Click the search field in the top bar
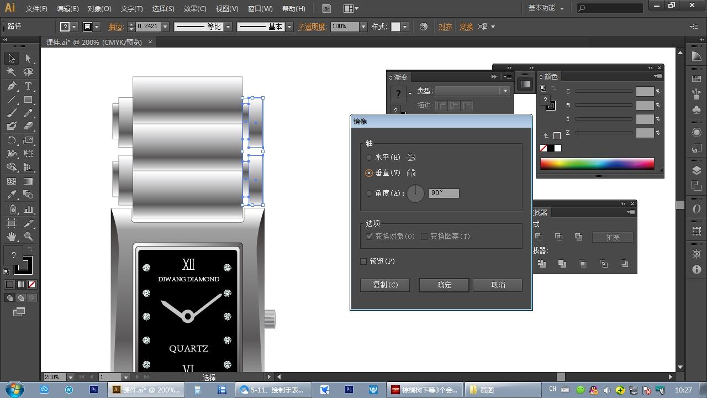 (610, 8)
